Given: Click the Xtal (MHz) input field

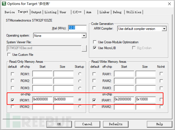Looking at the screenshot, I should (x=77, y=28).
